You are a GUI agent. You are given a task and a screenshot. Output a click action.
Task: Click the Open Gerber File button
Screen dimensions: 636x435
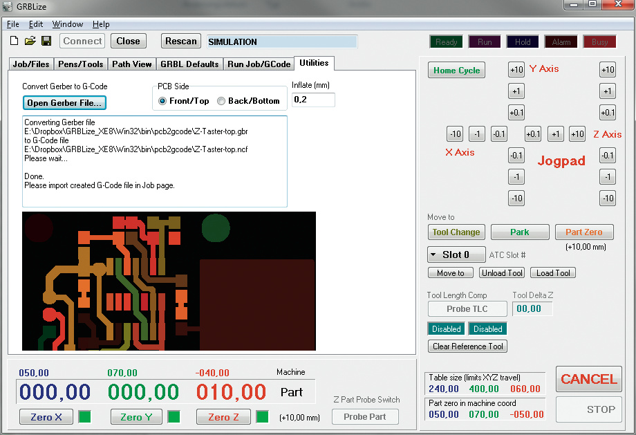[66, 103]
